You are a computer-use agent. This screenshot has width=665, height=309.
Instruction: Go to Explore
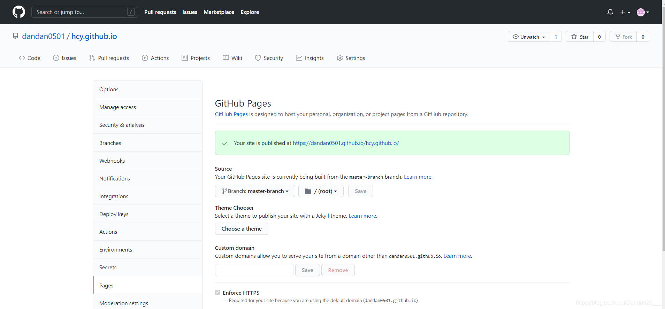pyautogui.click(x=250, y=12)
